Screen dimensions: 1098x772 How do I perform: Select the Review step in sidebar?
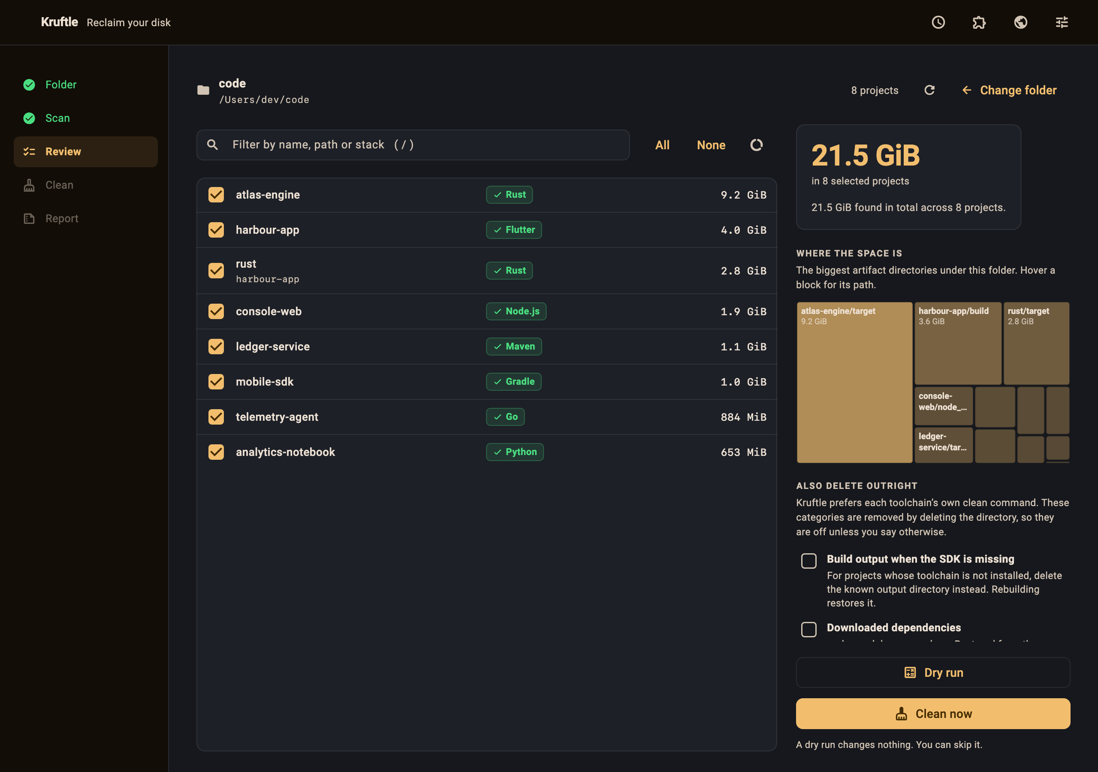point(86,152)
